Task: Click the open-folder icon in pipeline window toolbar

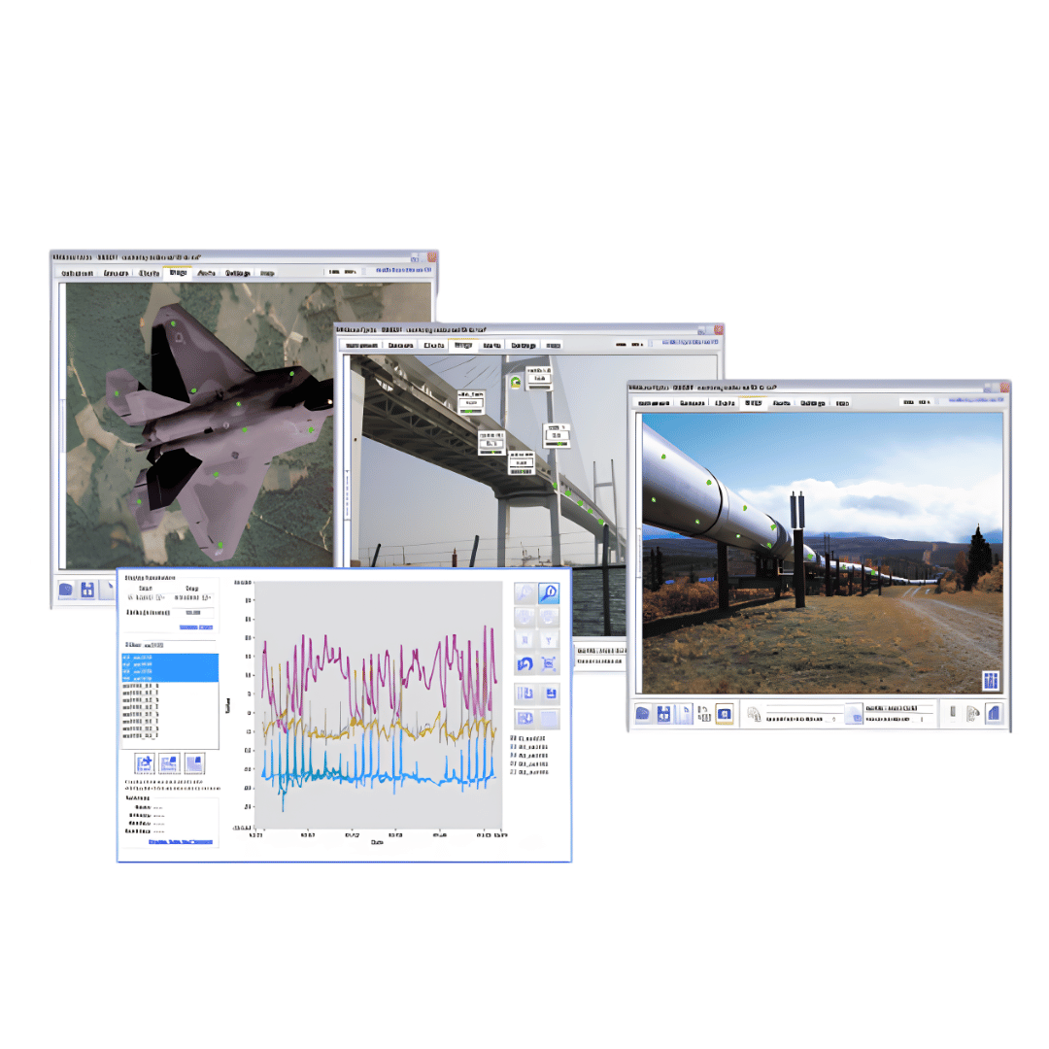Action: (642, 714)
